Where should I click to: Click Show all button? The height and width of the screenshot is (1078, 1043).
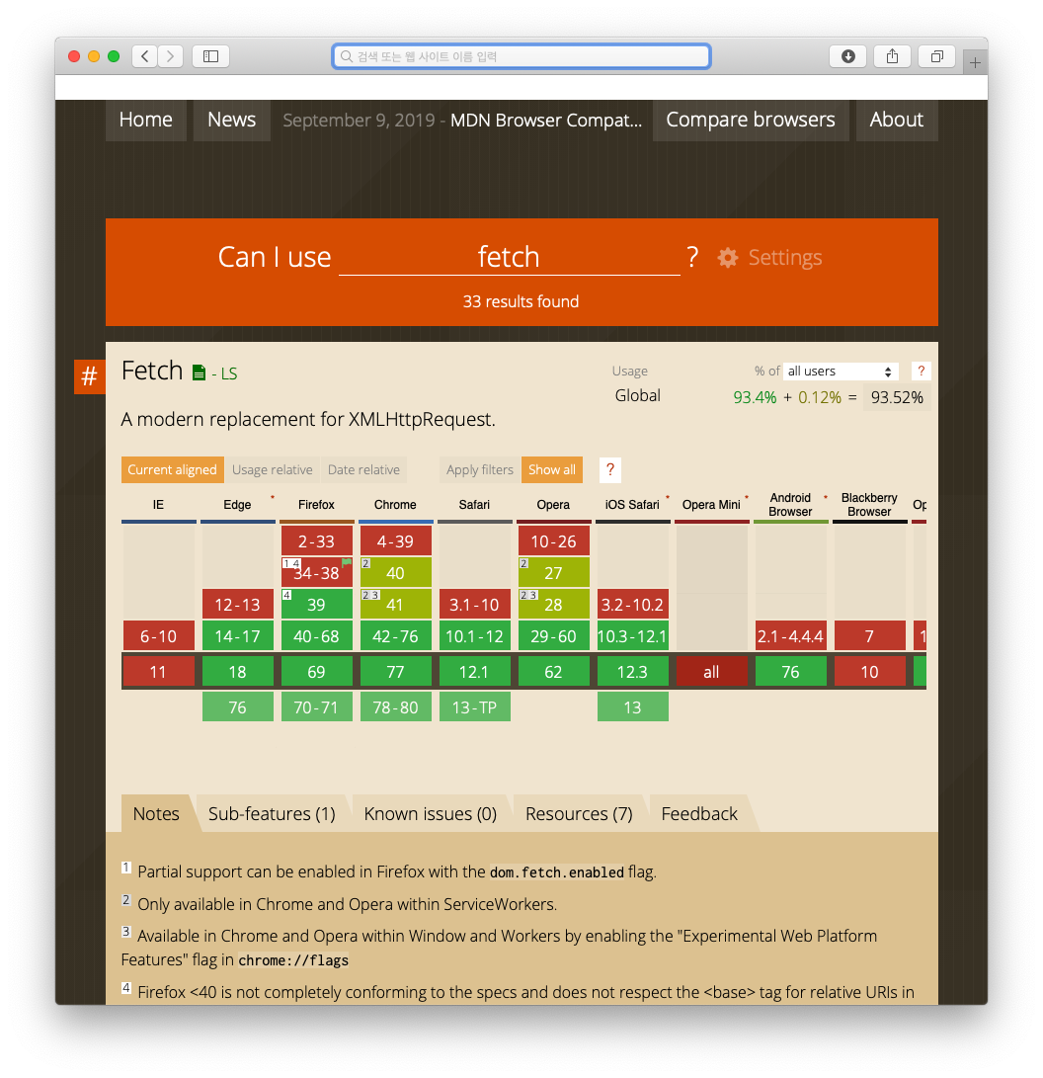552,469
